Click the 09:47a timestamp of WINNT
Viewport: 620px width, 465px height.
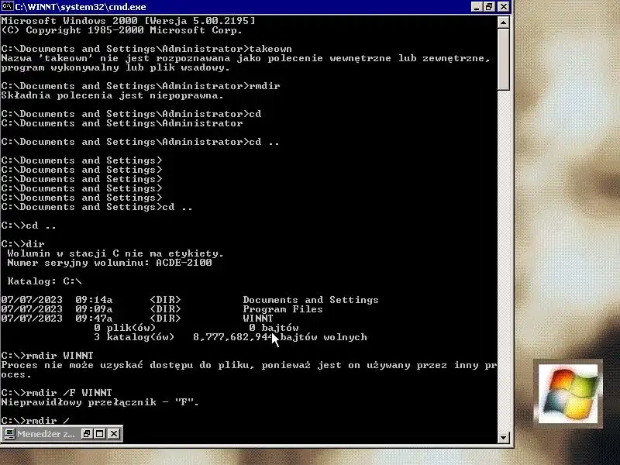tap(94, 319)
